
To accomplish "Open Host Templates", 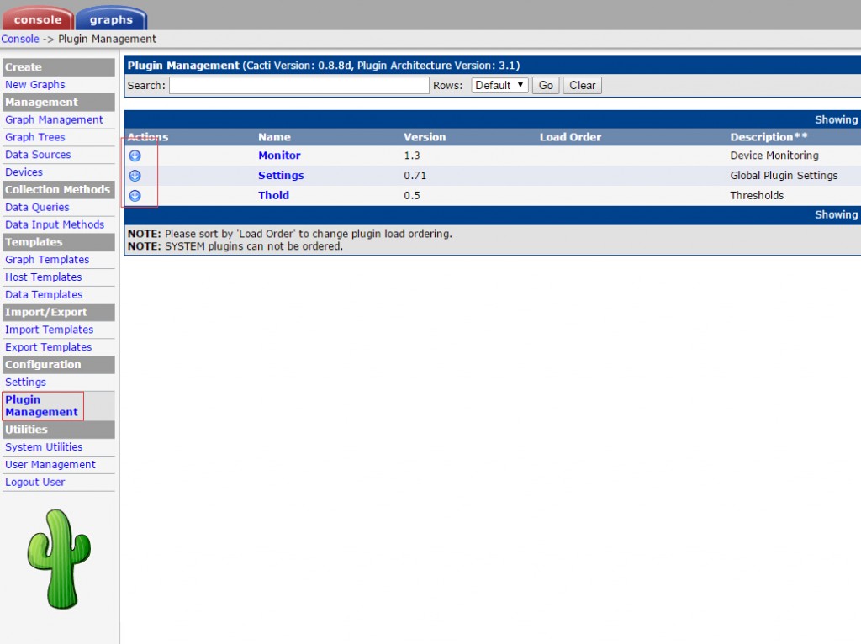I will point(44,277).
